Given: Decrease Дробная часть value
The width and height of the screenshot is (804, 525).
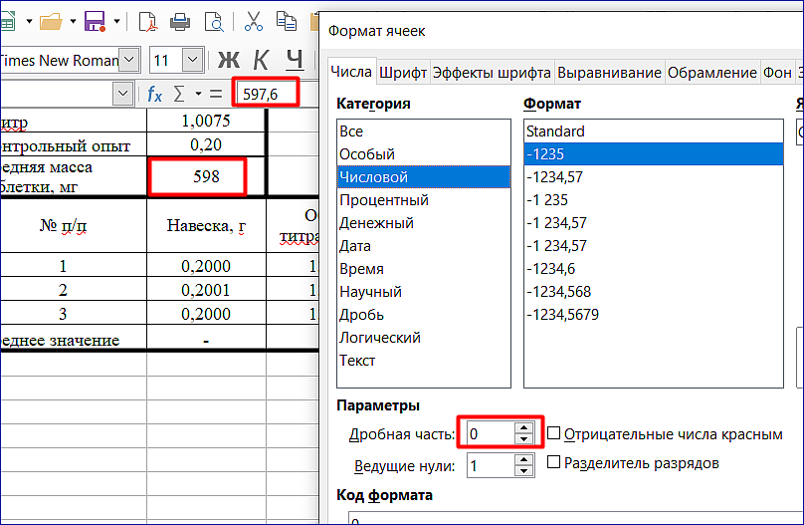Looking at the screenshot, I should (523, 438).
